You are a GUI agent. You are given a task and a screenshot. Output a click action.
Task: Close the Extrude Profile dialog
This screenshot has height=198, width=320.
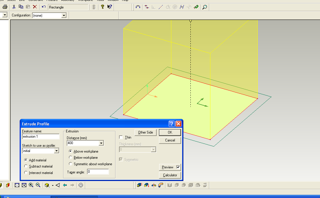click(179, 124)
